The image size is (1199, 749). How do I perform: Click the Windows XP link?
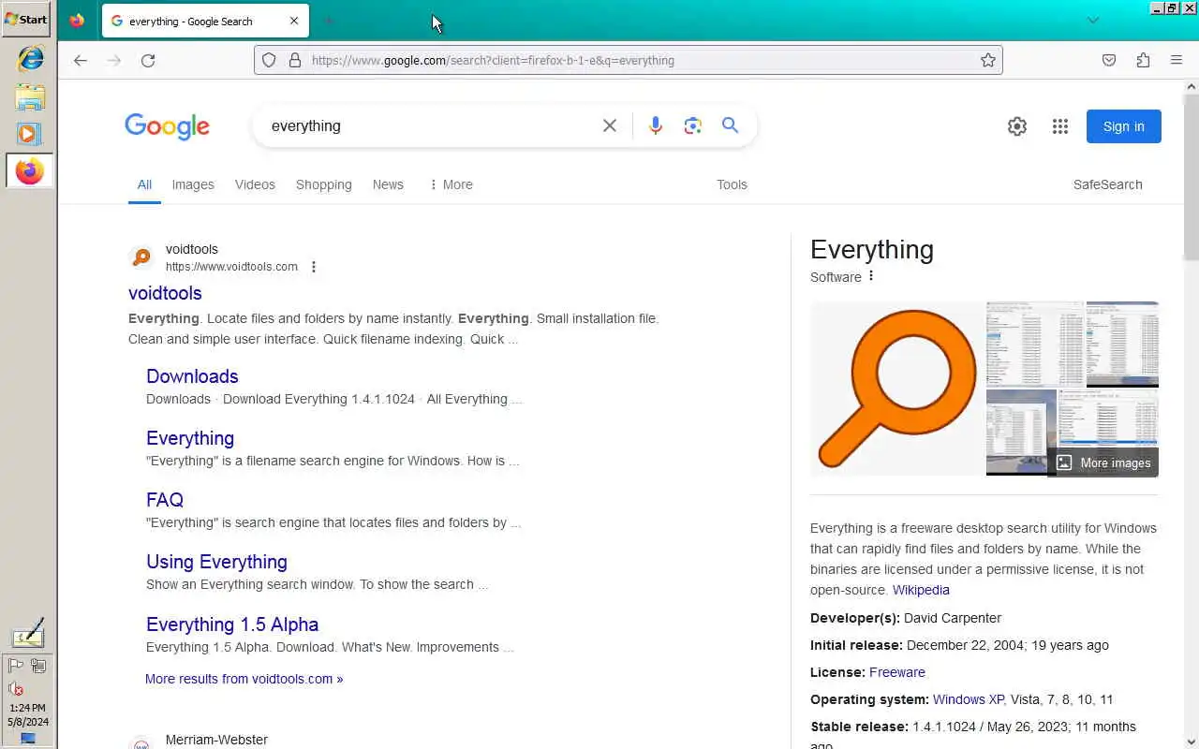click(x=969, y=699)
